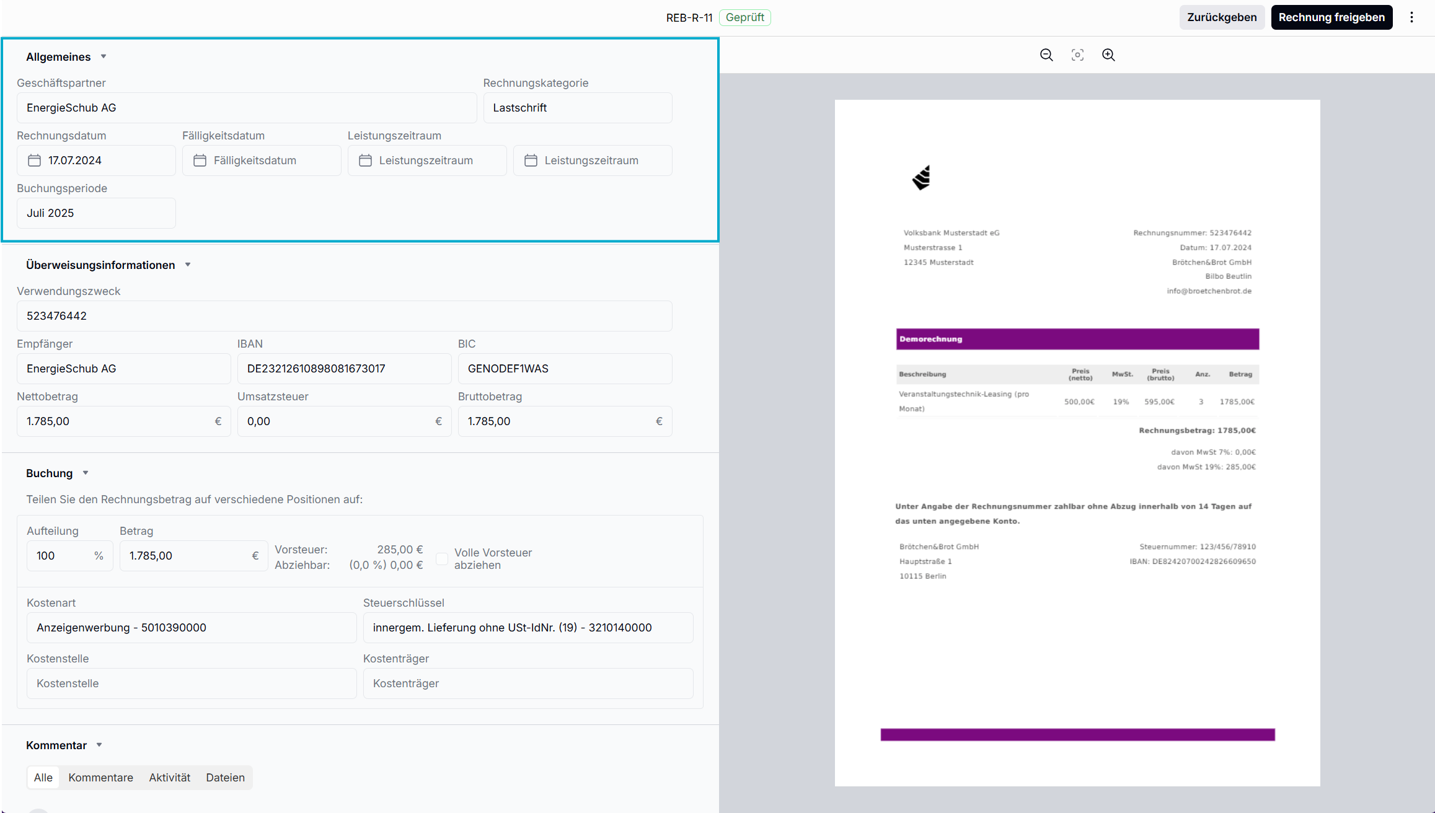Click the Rechnung freigeben button
The height and width of the screenshot is (813, 1435).
pyautogui.click(x=1331, y=17)
